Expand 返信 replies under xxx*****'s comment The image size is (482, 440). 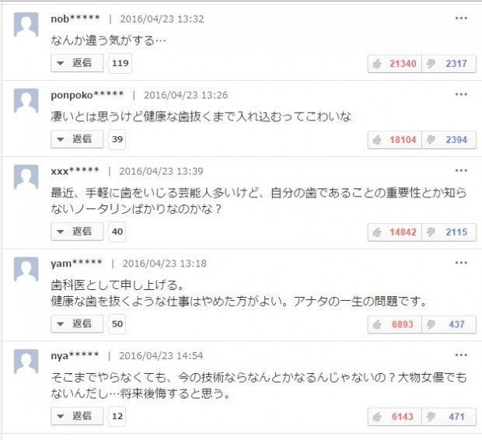[77, 231]
